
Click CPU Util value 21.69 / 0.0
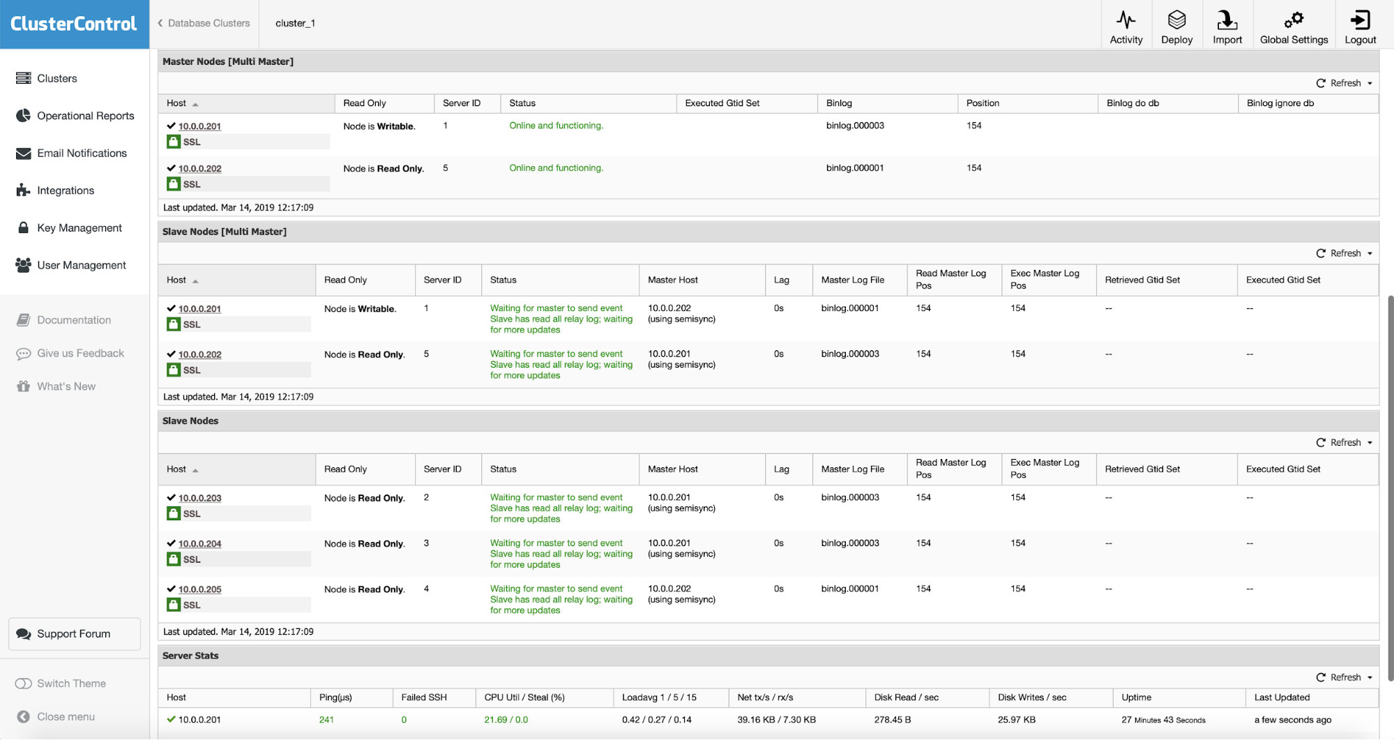[506, 720]
